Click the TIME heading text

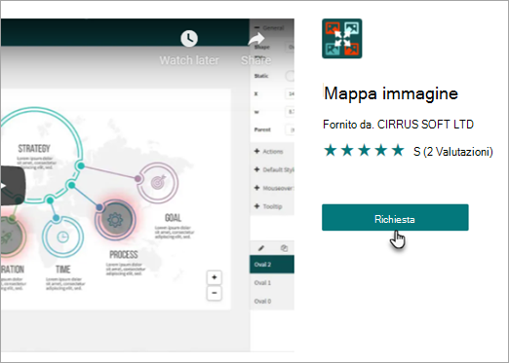coord(62,270)
